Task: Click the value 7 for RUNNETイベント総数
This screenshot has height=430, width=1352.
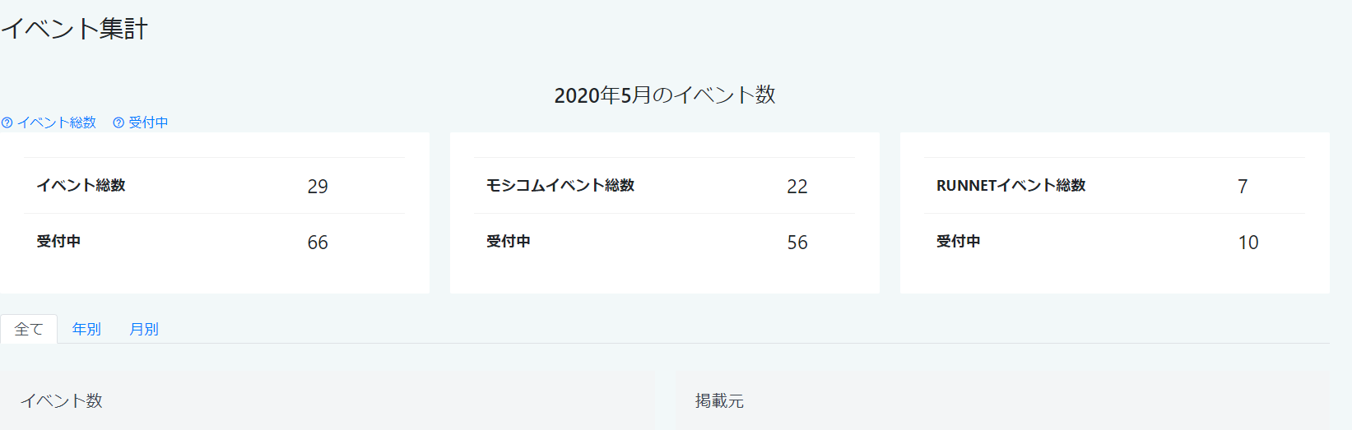Action: 1243,187
